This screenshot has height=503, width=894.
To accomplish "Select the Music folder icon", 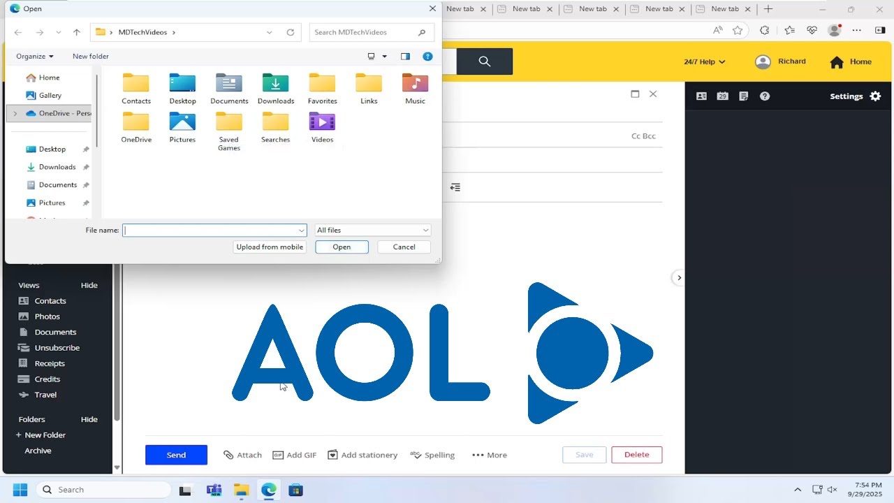I will 415,89.
